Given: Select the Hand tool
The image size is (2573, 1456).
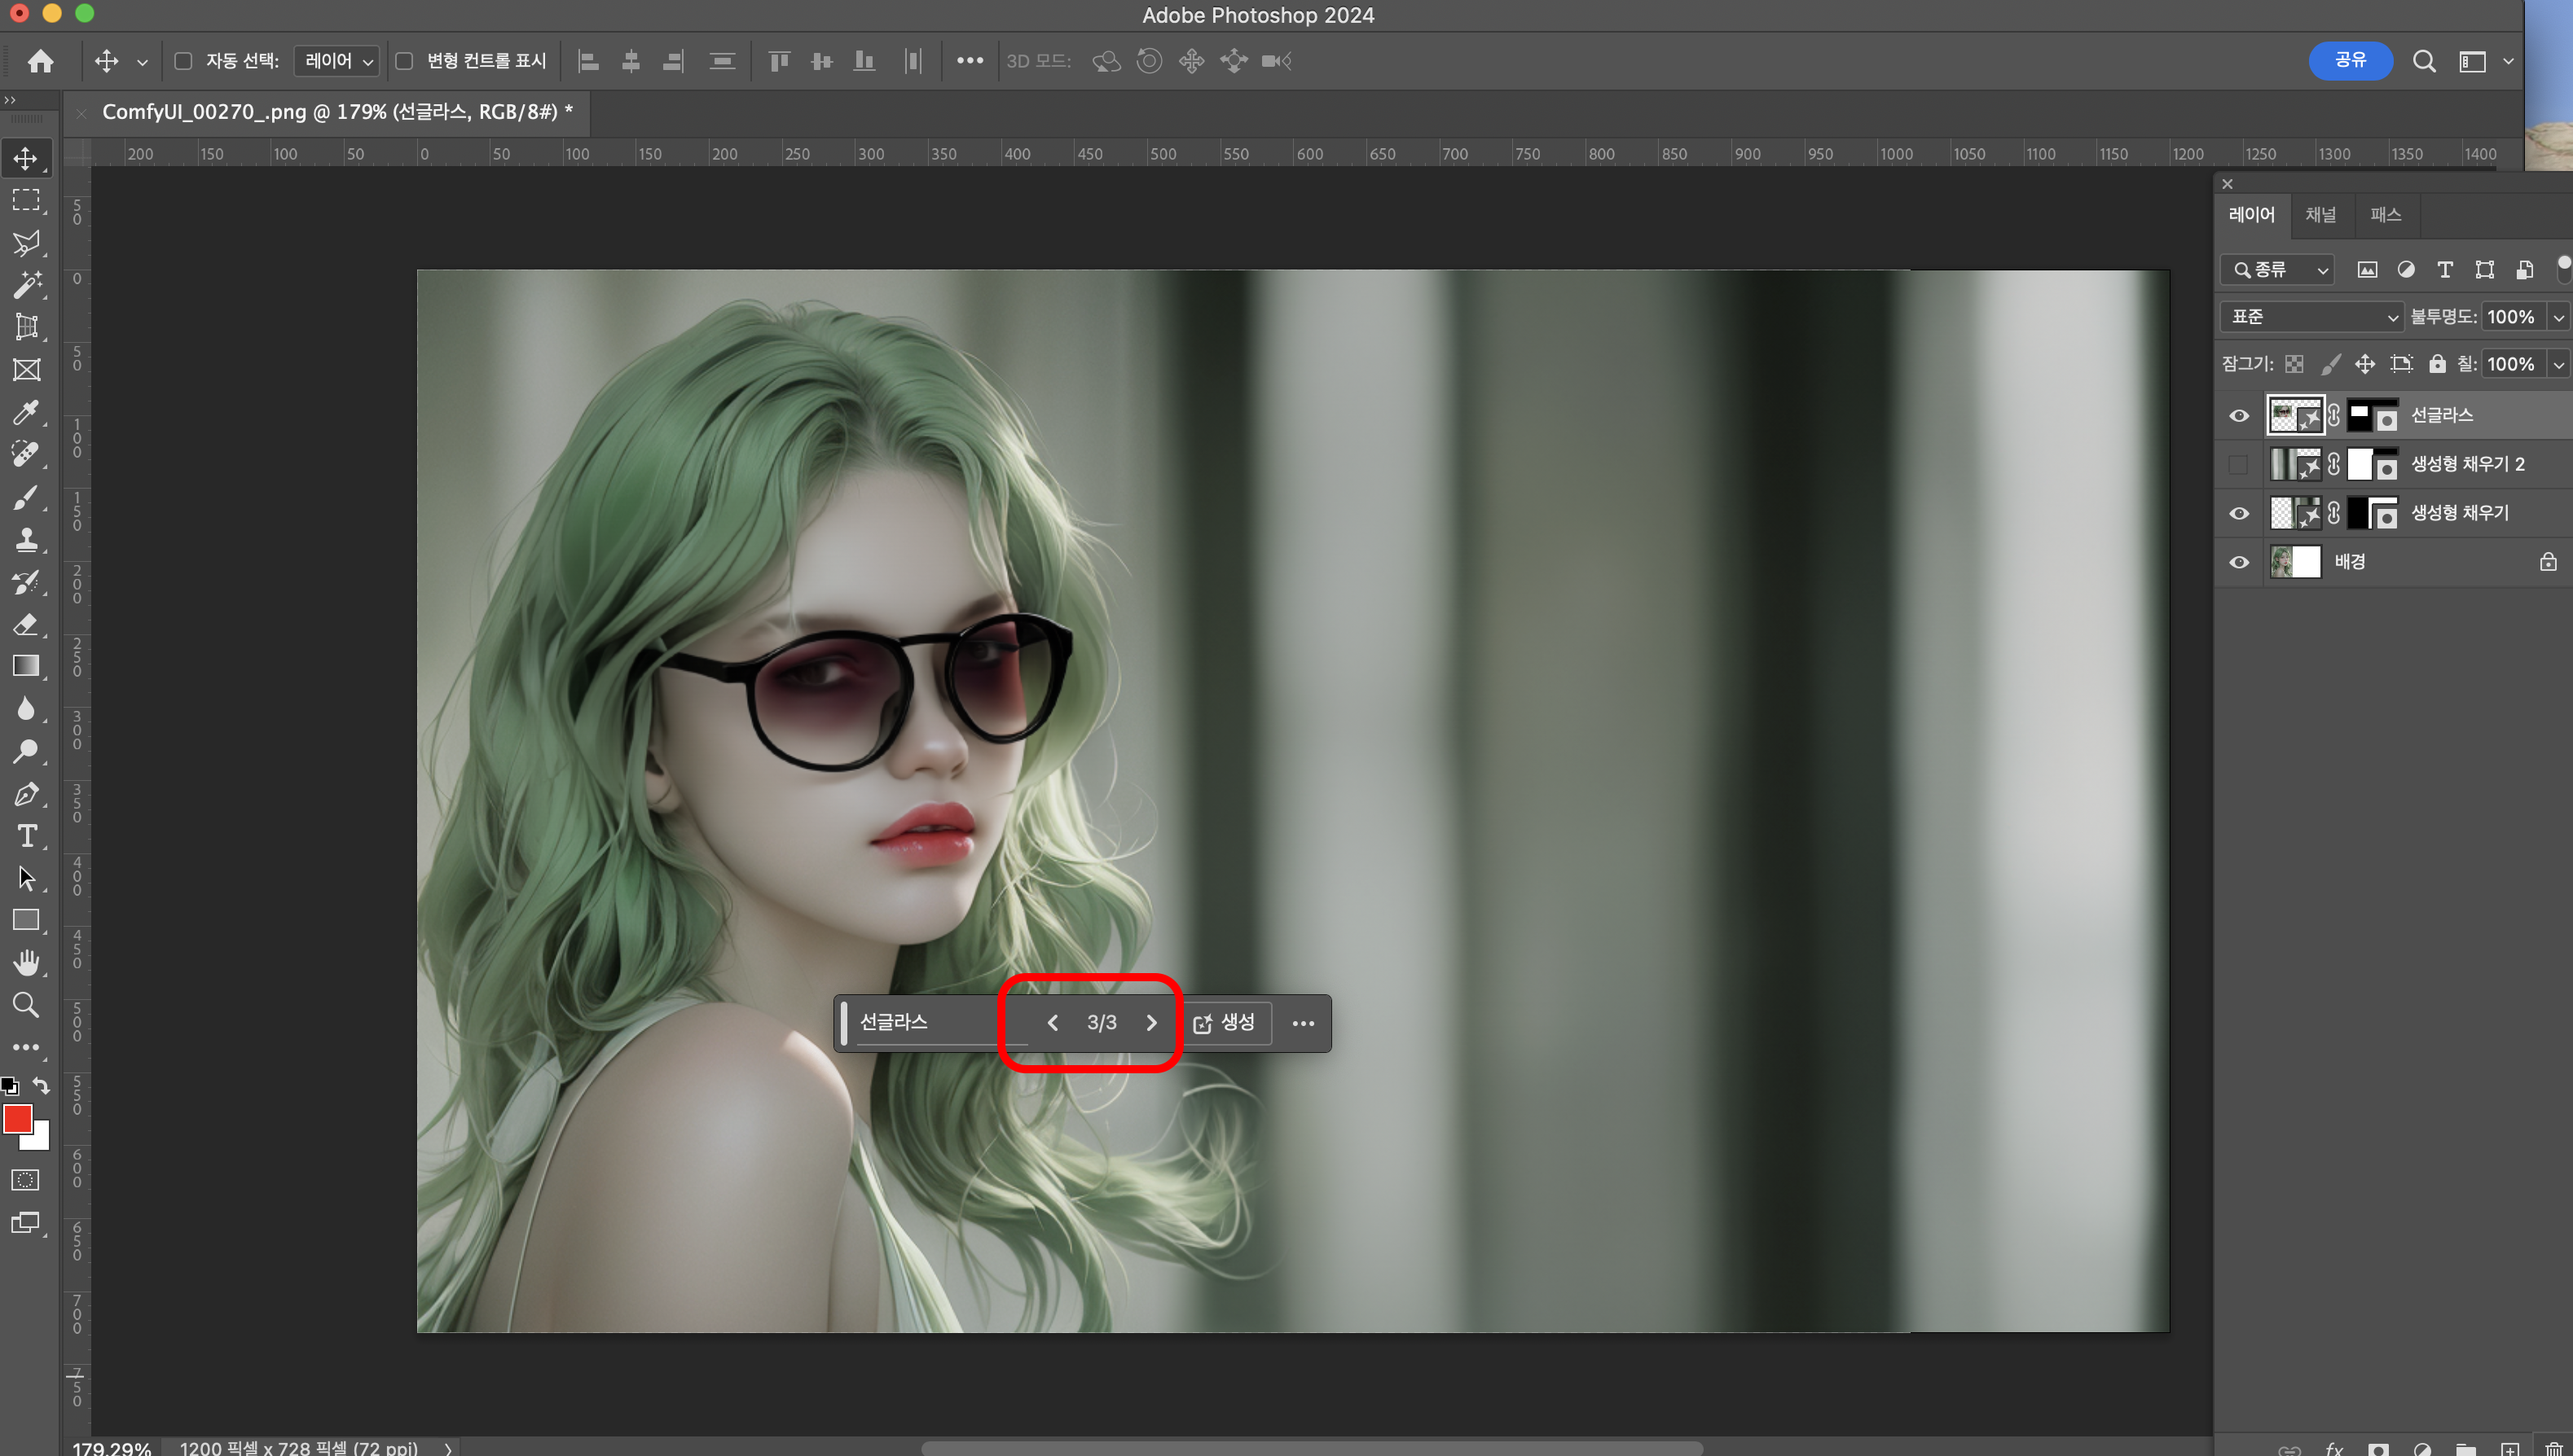Looking at the screenshot, I should click(x=26, y=962).
